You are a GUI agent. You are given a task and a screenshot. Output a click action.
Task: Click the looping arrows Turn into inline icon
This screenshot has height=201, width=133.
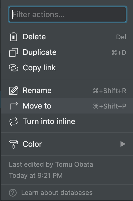point(14,121)
